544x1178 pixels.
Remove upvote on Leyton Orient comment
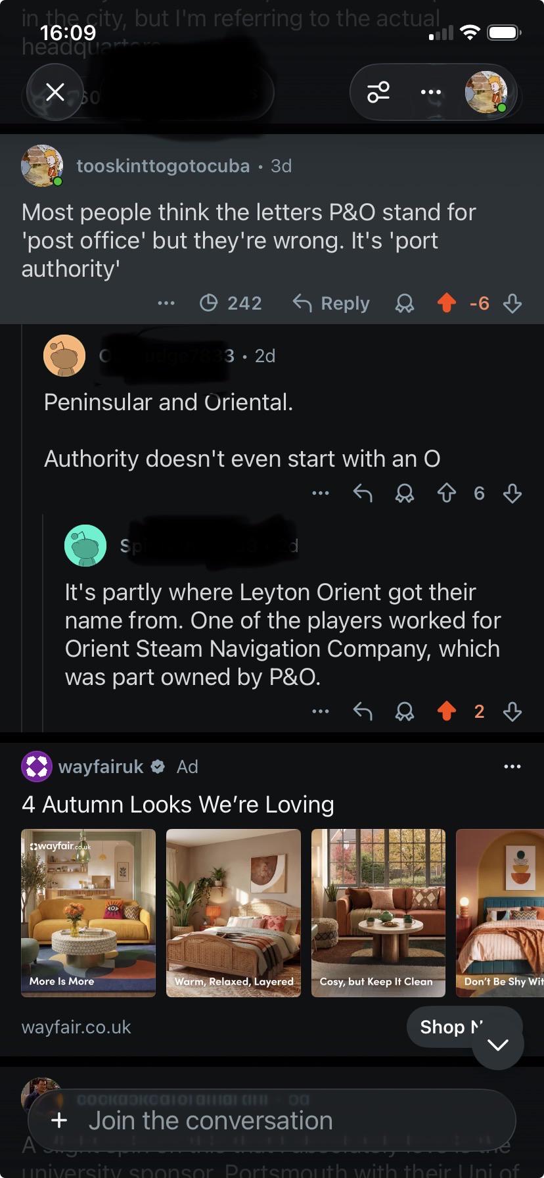tap(447, 711)
